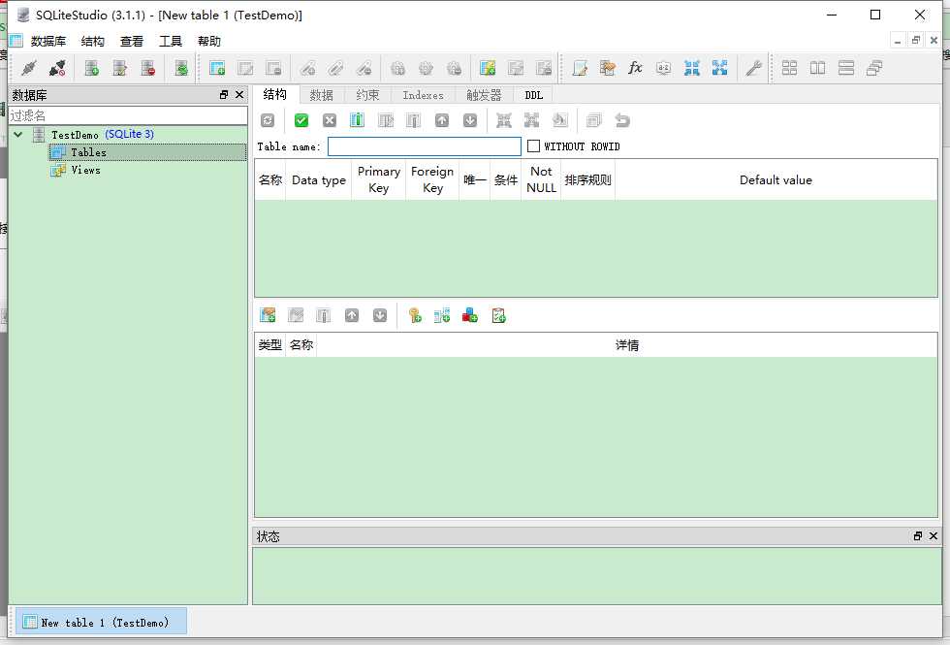Open the DDL history icon

(x=607, y=68)
